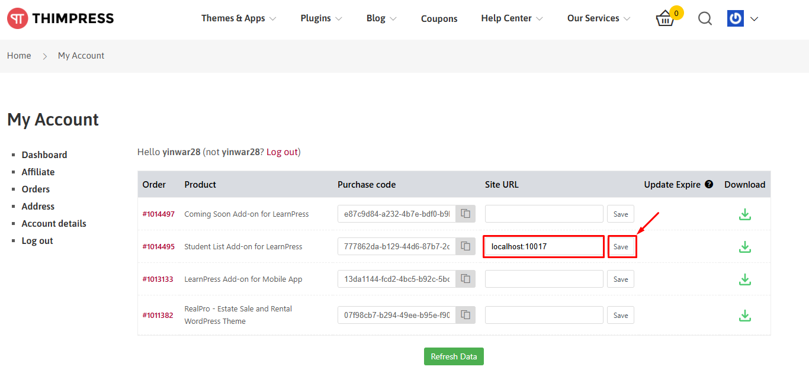Copy purchase code for RealPro theme
This screenshot has width=809, height=373.
coord(466,315)
